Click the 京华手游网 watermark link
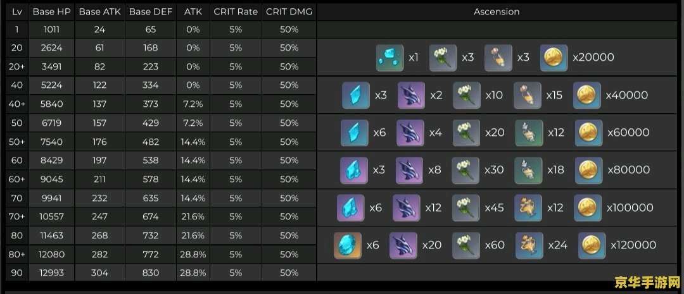Image resolution: width=684 pixels, height=294 pixels. (648, 283)
